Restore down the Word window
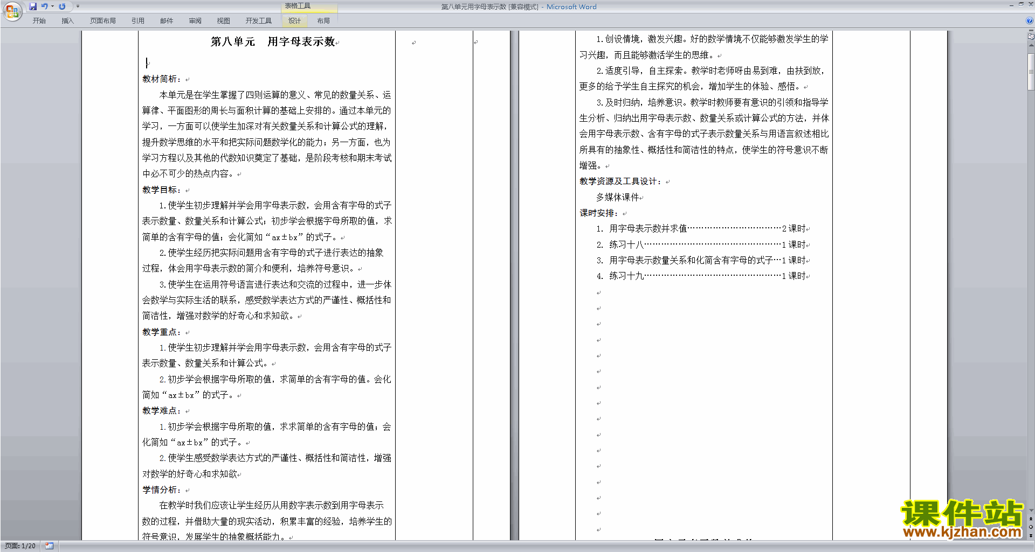Screen dimensions: 1035x552 click(x=1021, y=4)
